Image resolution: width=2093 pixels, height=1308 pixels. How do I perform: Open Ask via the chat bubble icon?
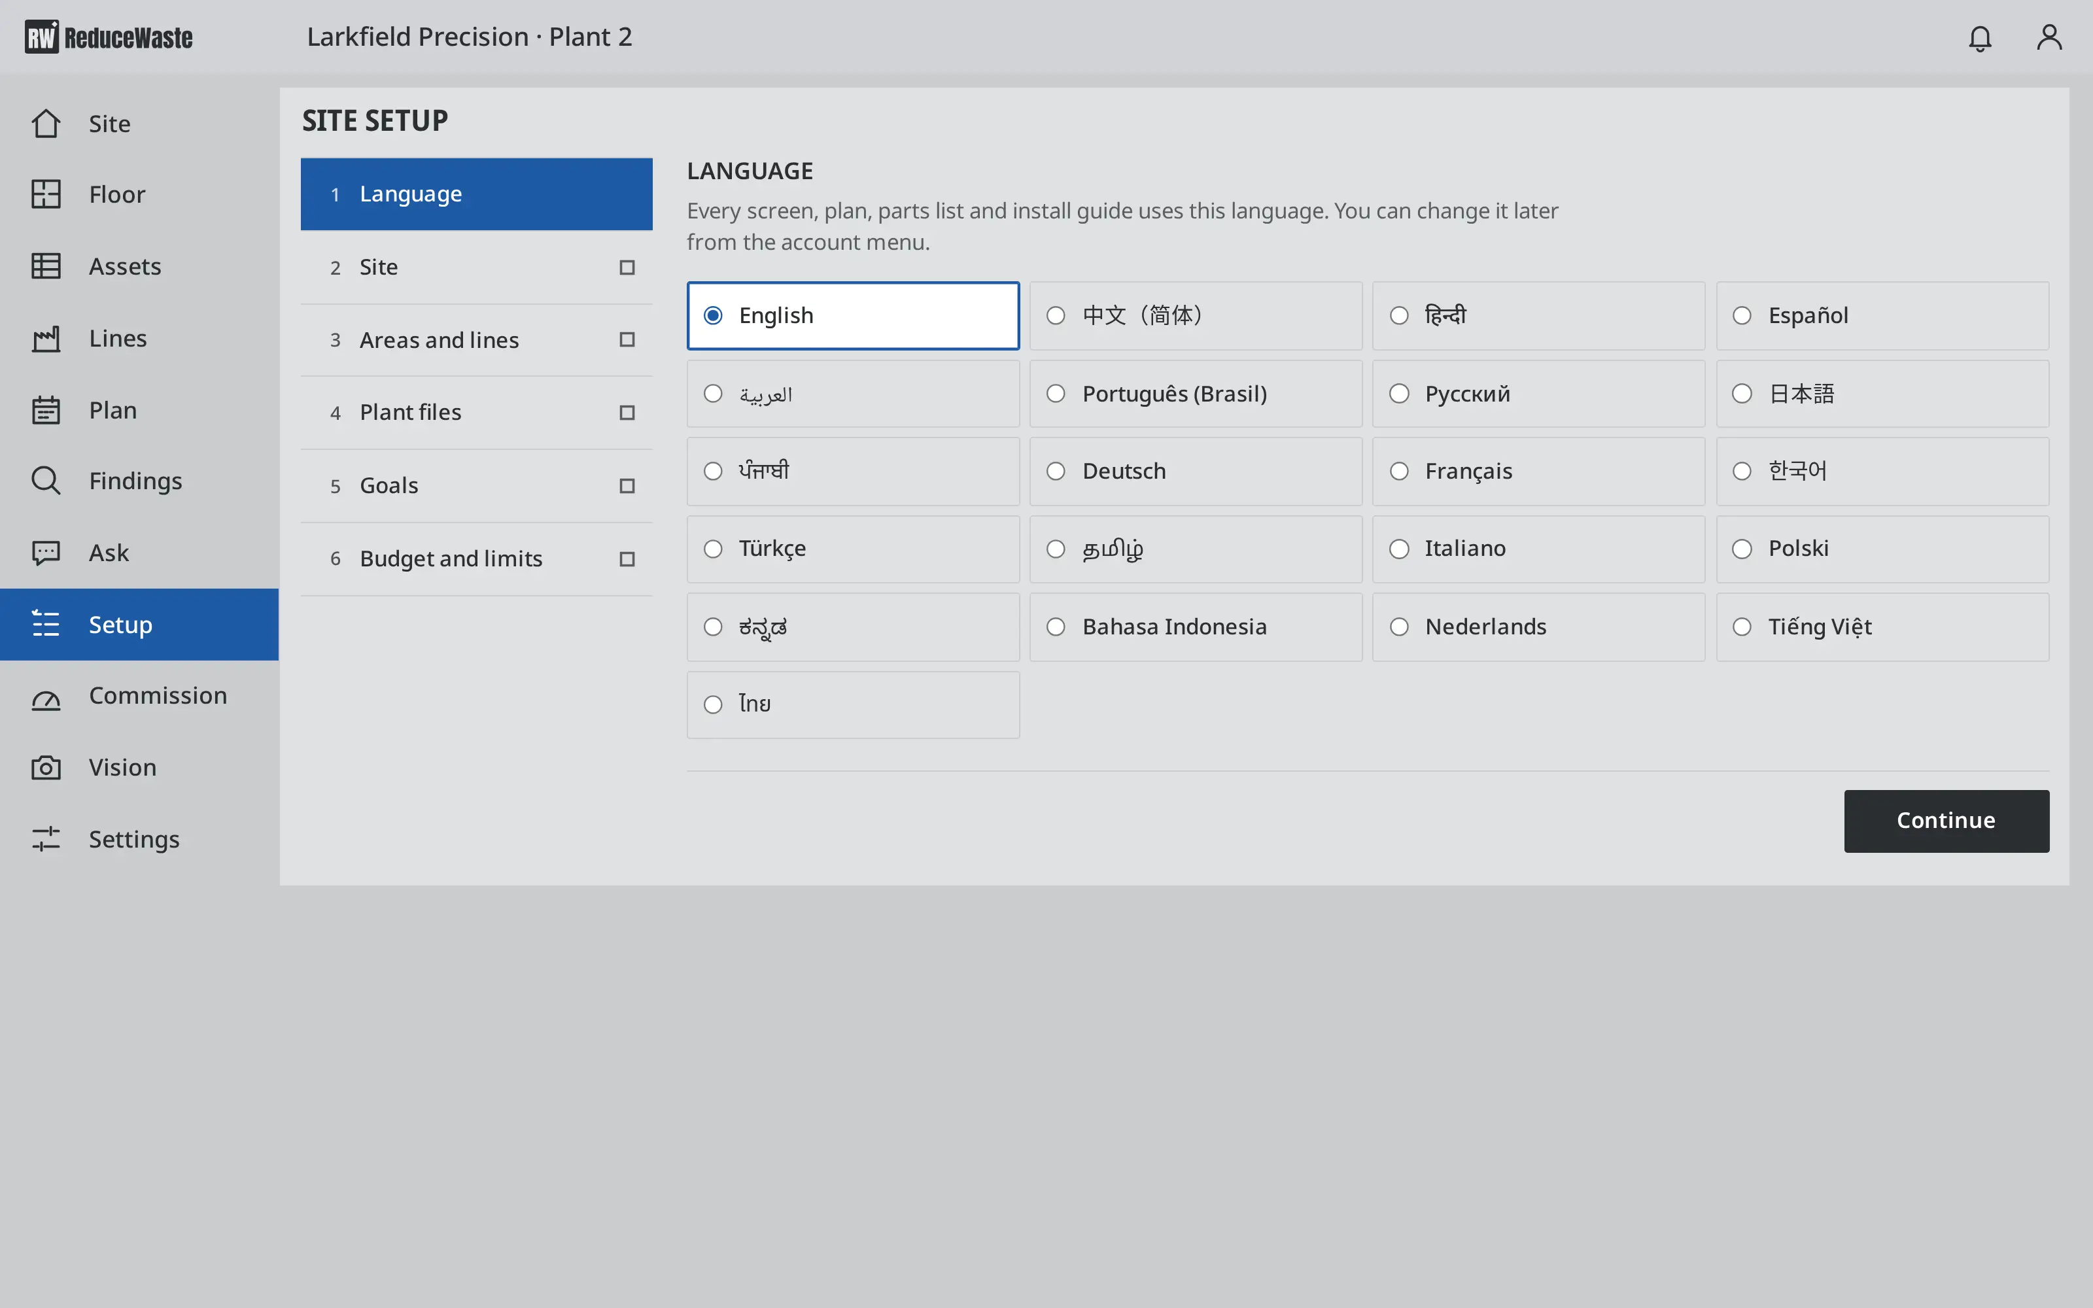click(x=46, y=553)
